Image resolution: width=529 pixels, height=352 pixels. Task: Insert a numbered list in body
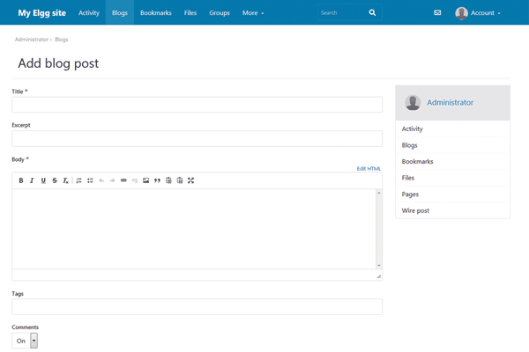tap(78, 180)
